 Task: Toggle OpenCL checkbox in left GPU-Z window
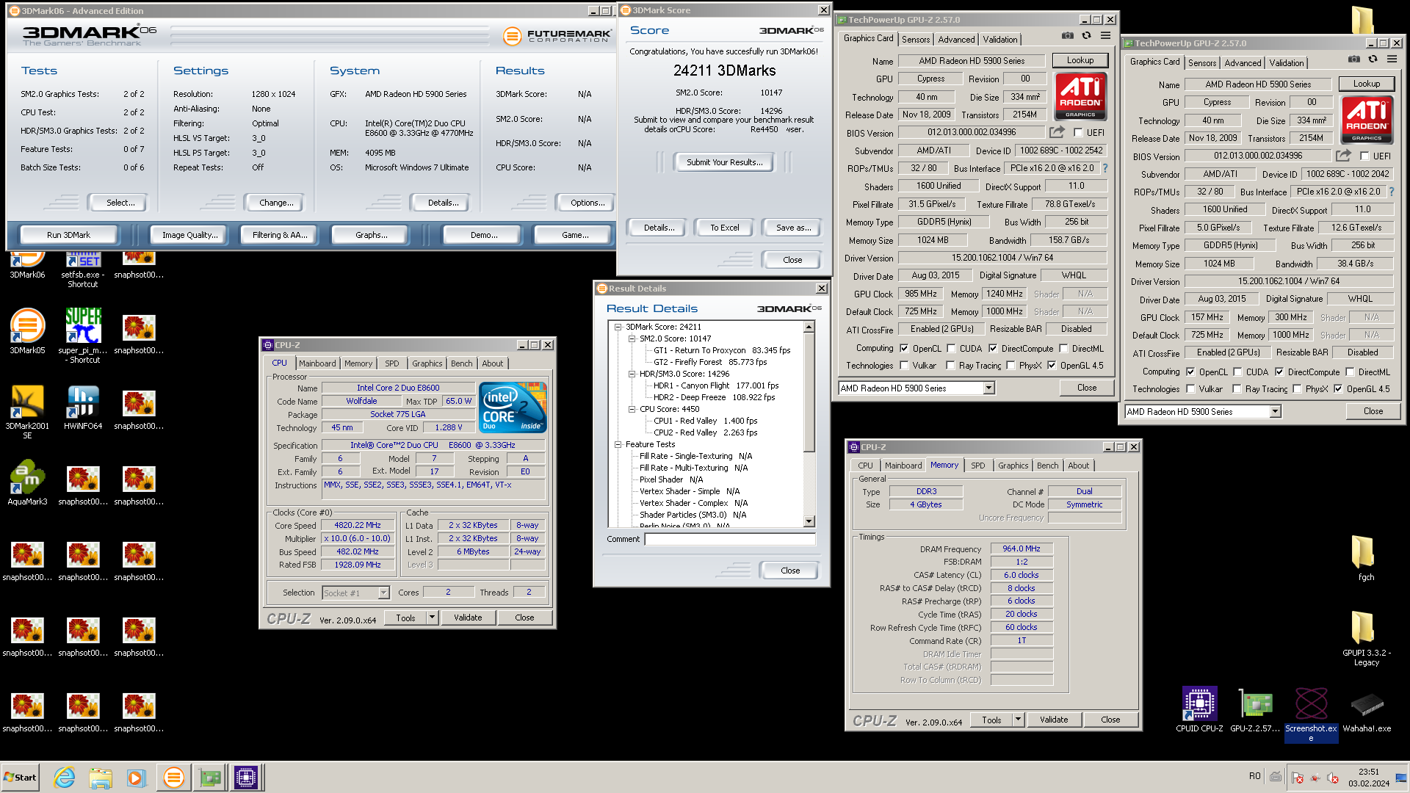click(x=905, y=349)
